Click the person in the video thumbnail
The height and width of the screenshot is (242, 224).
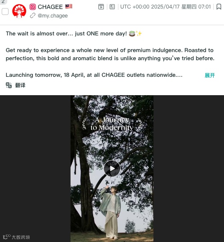point(111,213)
